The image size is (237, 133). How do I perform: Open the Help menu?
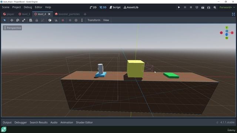click(x=48, y=7)
